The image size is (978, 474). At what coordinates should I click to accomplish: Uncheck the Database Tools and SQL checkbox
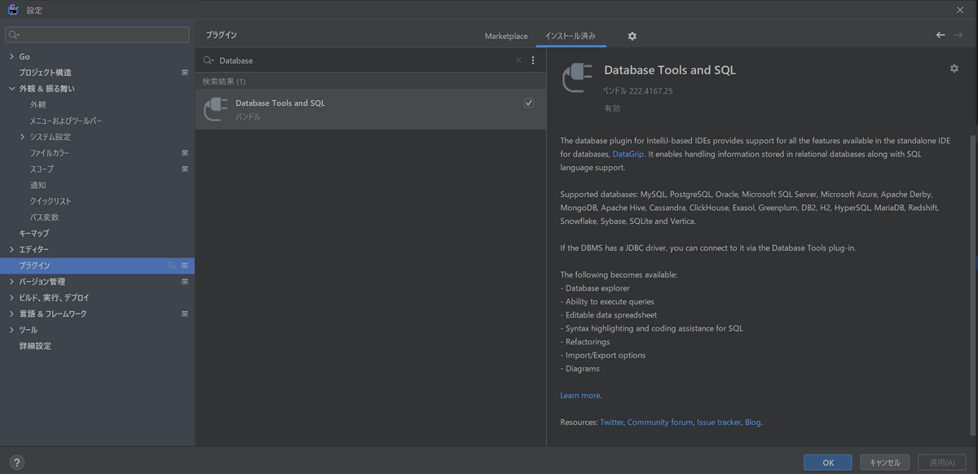coord(529,103)
